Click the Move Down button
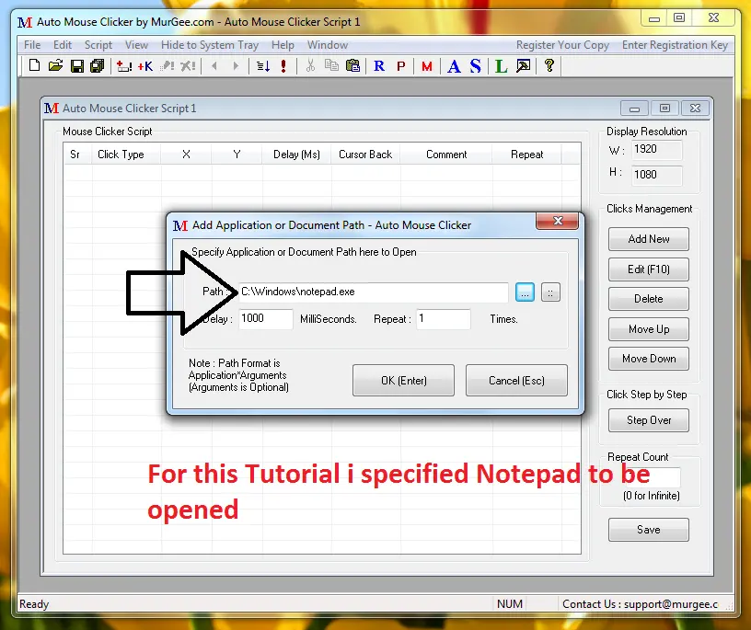Viewport: 751px width, 630px height. [649, 359]
